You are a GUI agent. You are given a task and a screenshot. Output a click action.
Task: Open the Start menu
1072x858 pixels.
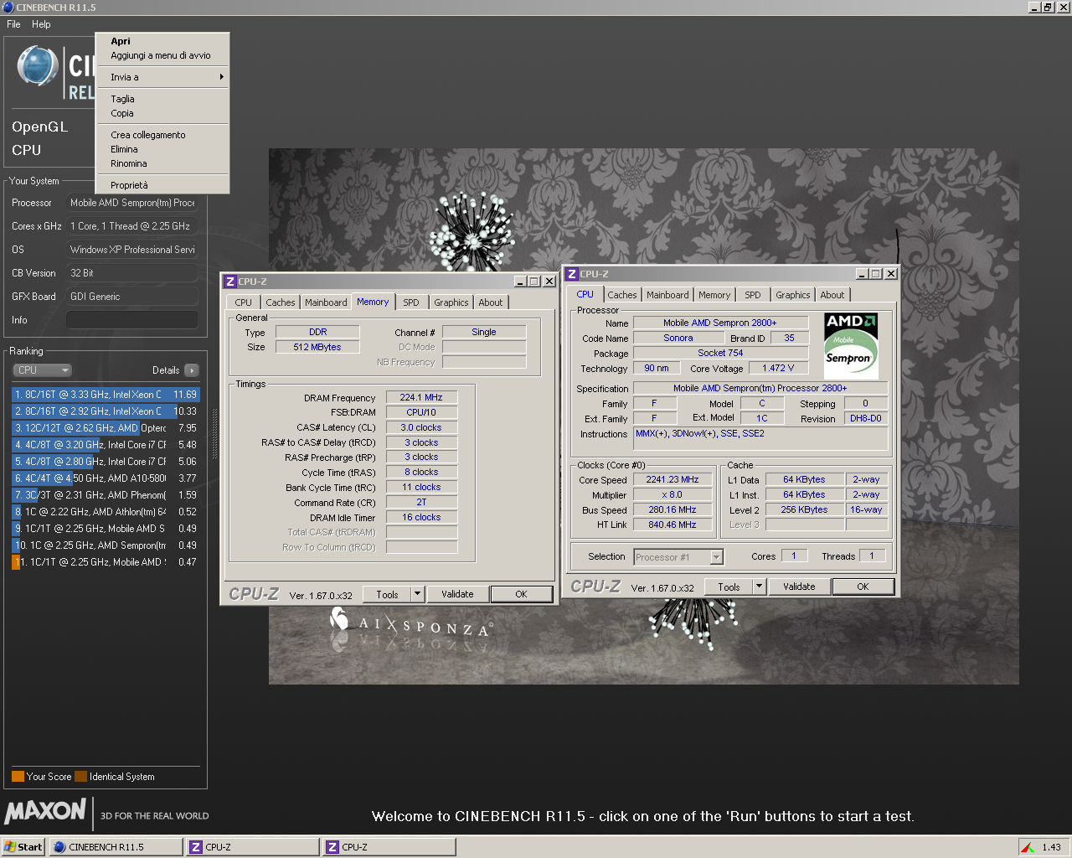[23, 847]
